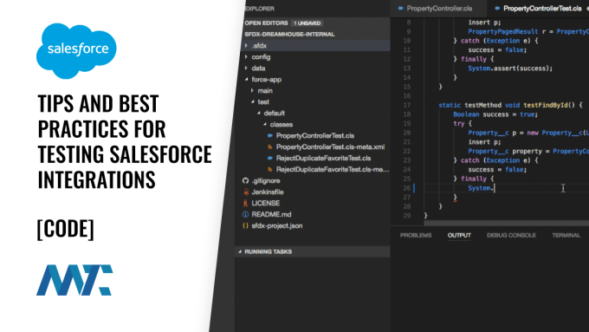The image size is (589, 332).
Task: Click Apex icon beside RejectDuplicateFavoriteTest.cls
Action: tap(269, 159)
